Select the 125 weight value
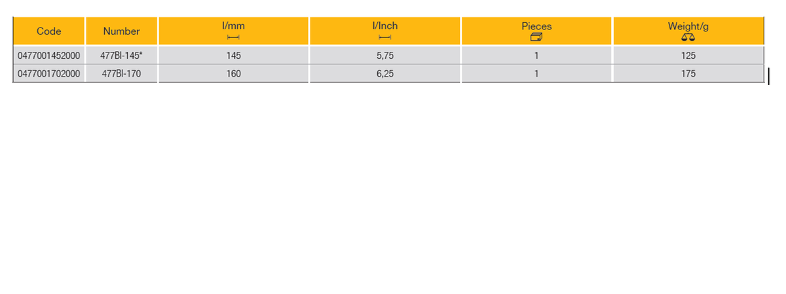Image resolution: width=786 pixels, height=294 pixels. click(688, 56)
